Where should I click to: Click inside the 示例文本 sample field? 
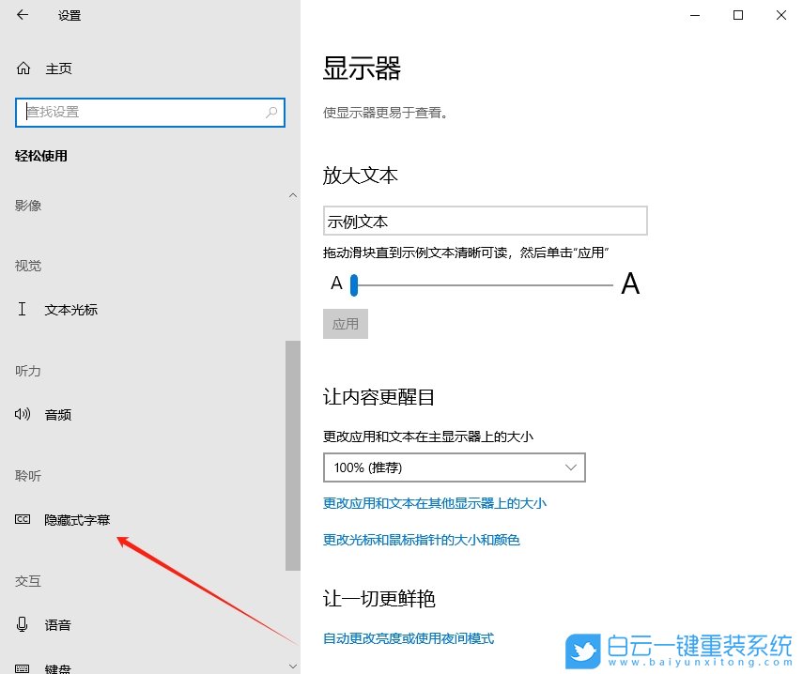(x=486, y=220)
